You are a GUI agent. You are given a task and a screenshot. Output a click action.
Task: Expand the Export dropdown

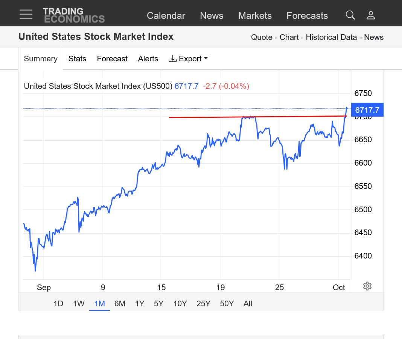(x=188, y=59)
